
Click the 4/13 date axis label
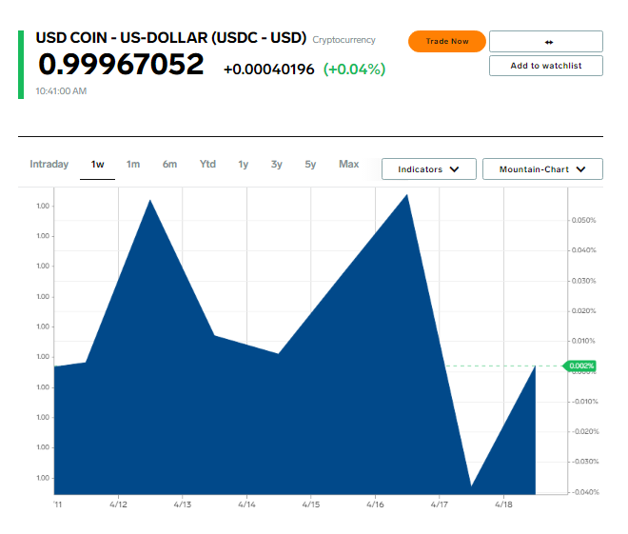tap(183, 504)
